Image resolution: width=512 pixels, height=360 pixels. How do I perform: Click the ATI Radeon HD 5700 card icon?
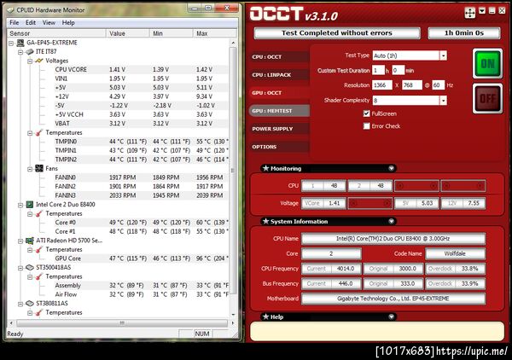pyautogui.click(x=30, y=241)
